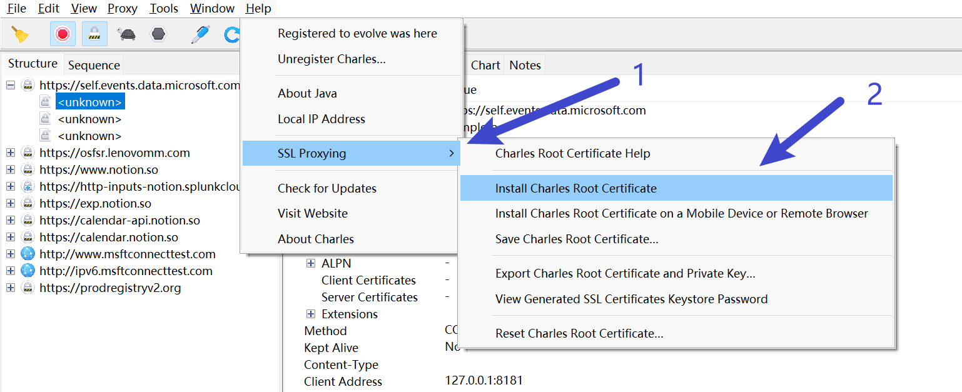Image resolution: width=962 pixels, height=392 pixels.
Task: Expand the osfsr.lenovomm.com node
Action: [x=11, y=153]
